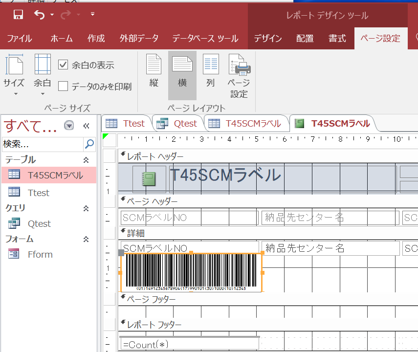Select T45SCMラベル table in navigation pane
Screen dimensions: 418x352
(x=49, y=175)
